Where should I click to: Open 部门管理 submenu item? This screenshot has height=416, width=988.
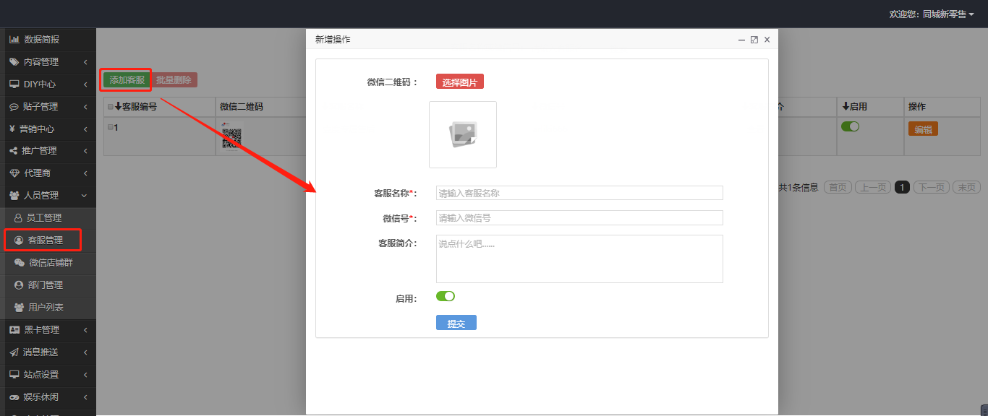click(x=48, y=285)
